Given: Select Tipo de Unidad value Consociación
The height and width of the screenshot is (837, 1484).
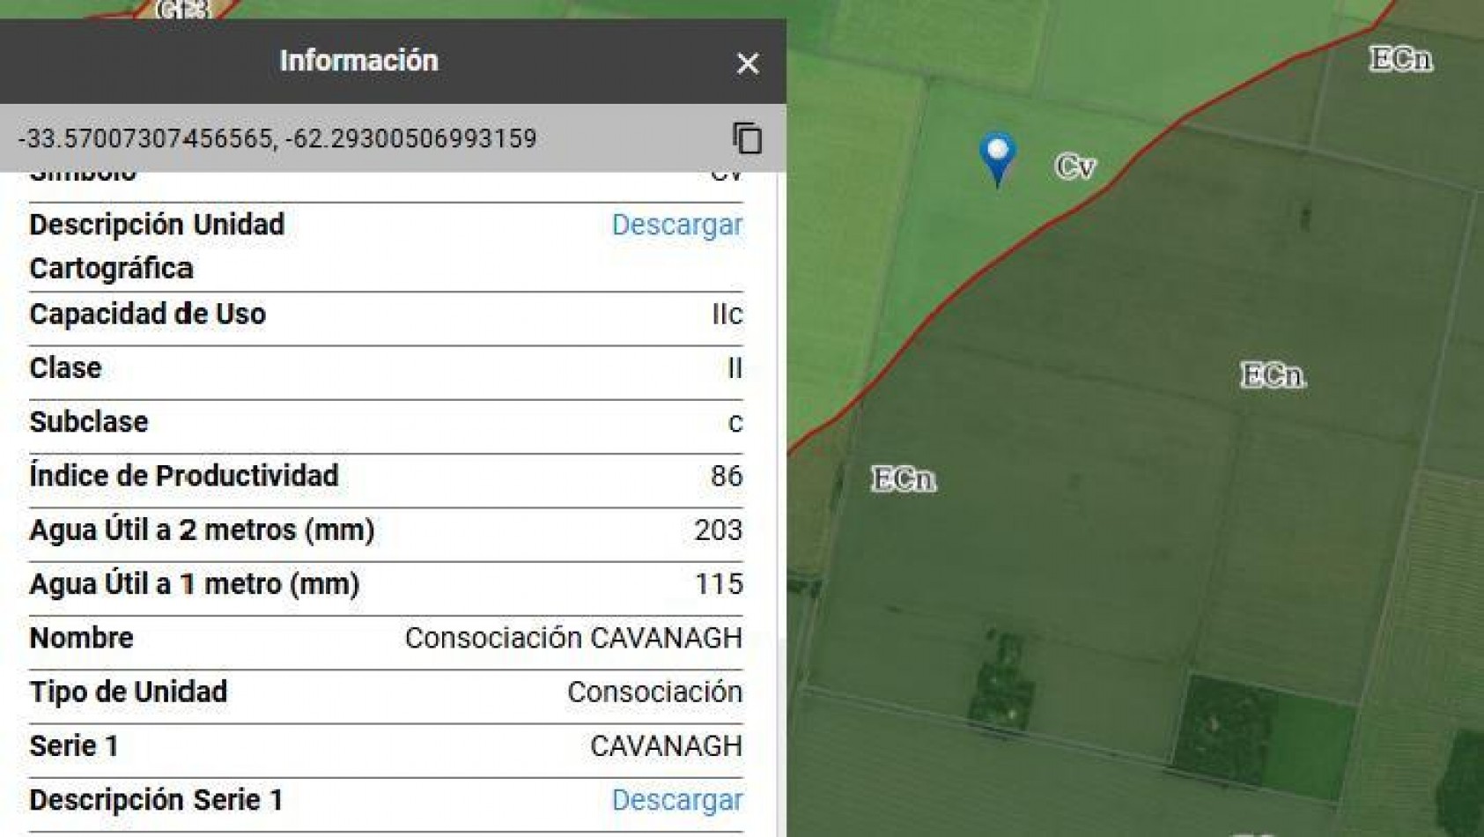Looking at the screenshot, I should [x=655, y=692].
